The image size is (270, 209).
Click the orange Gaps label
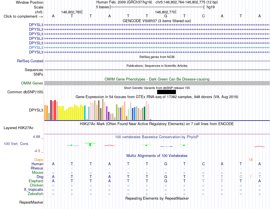pyautogui.click(x=39, y=160)
